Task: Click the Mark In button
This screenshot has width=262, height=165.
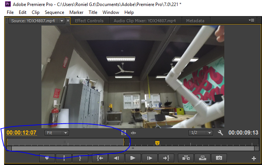Action: [64, 158]
